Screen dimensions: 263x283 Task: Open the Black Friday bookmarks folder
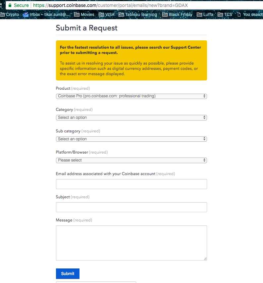pyautogui.click(x=178, y=15)
